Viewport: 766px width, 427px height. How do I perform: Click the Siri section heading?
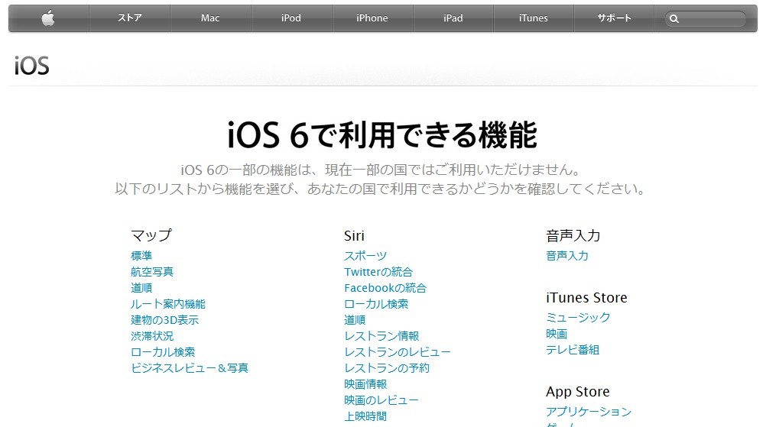tap(354, 236)
